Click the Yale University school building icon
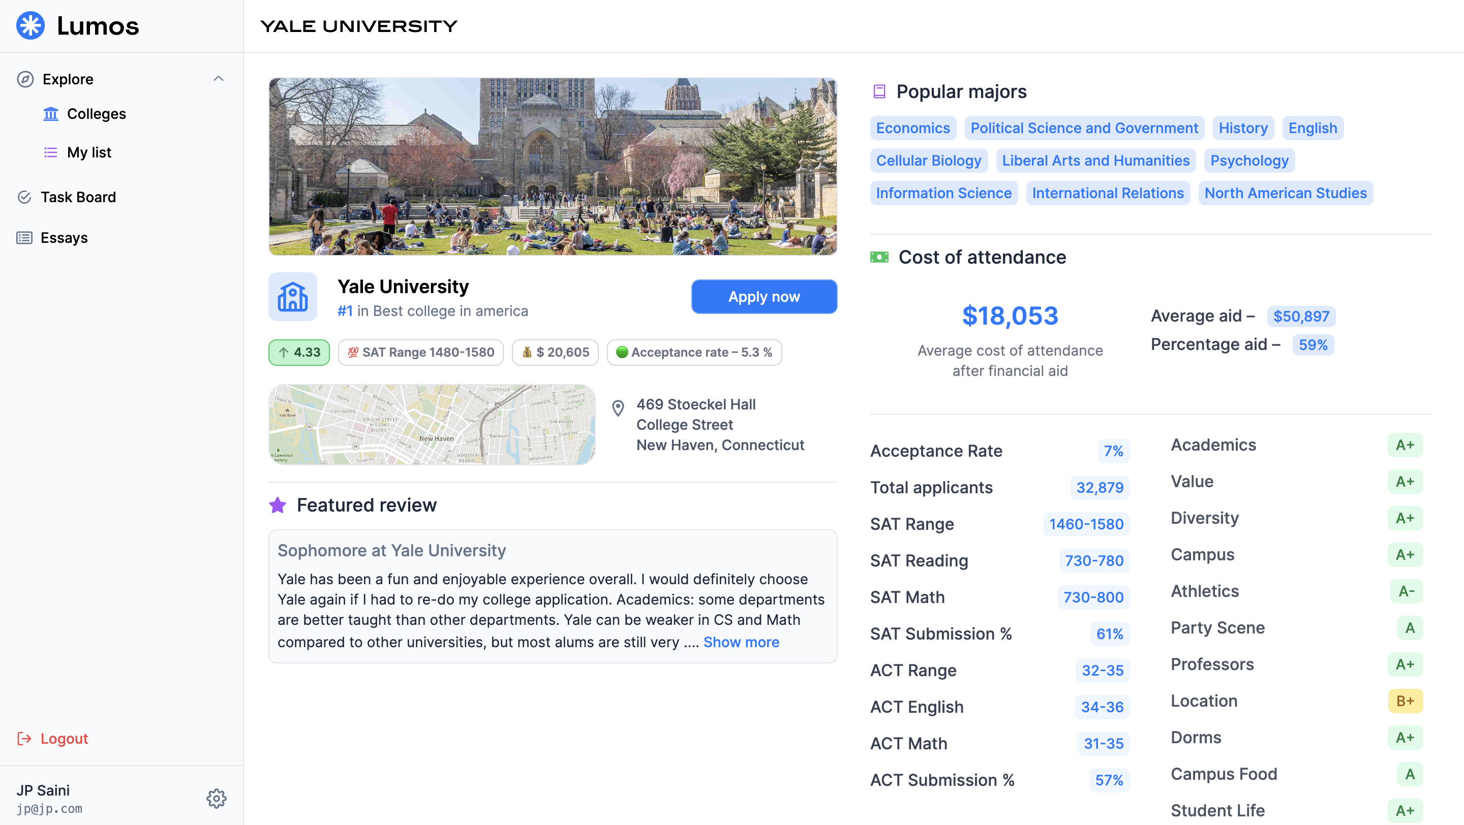 point(293,297)
